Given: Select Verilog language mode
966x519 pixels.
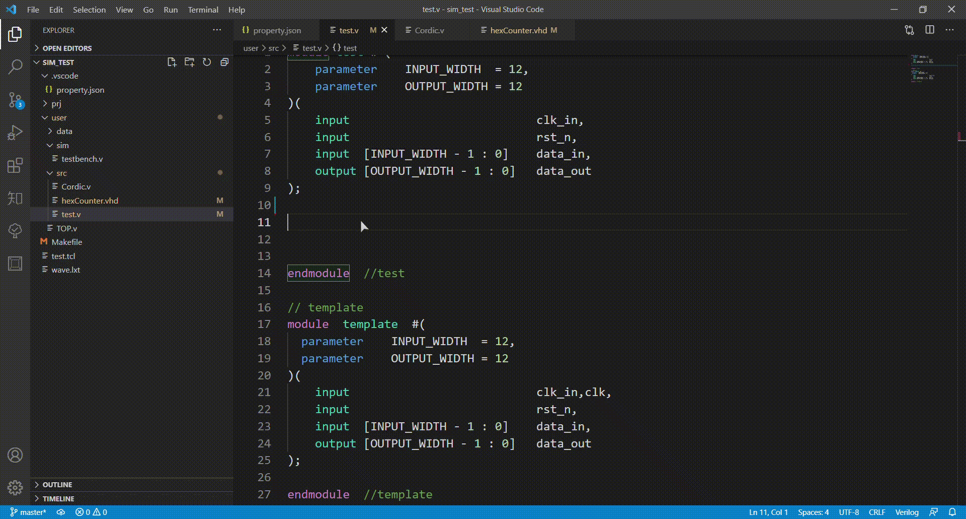Looking at the screenshot, I should coord(907,512).
